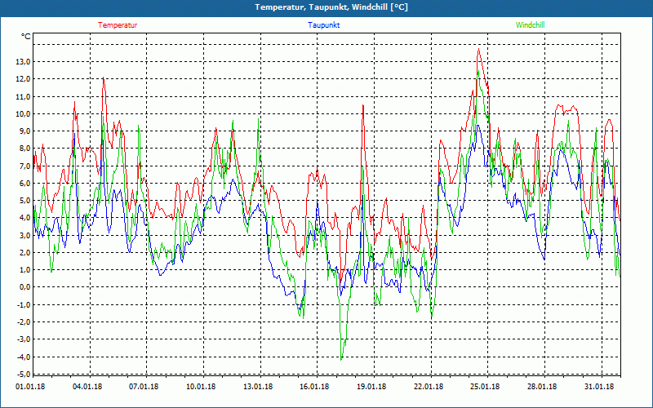Screen dimensions: 653x408
Task: Click the °C unit label
Action: click(26, 37)
